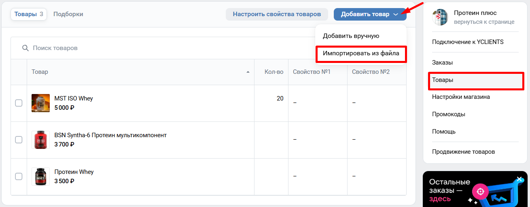Choose Импортировать из файла
This screenshot has width=530, height=207.
click(361, 53)
